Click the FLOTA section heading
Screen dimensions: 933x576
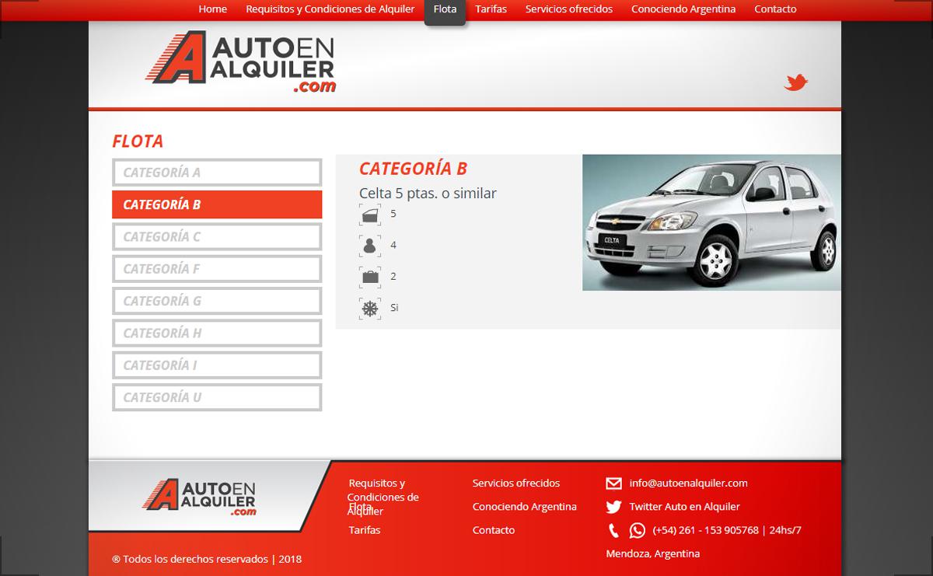click(138, 141)
